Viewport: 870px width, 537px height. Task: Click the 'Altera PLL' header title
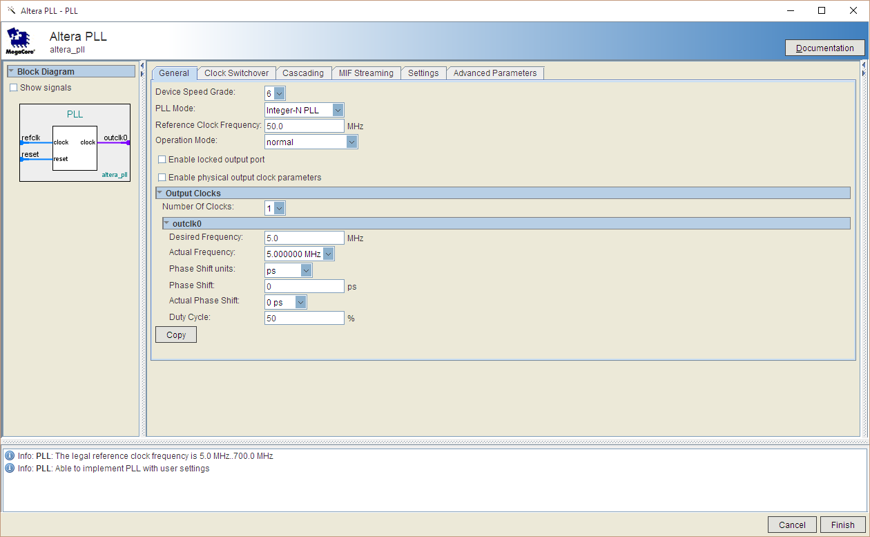point(78,37)
